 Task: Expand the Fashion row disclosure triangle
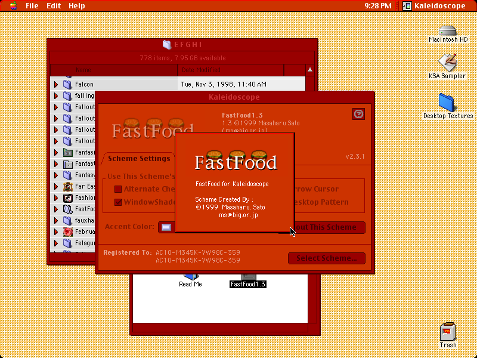(x=56, y=198)
